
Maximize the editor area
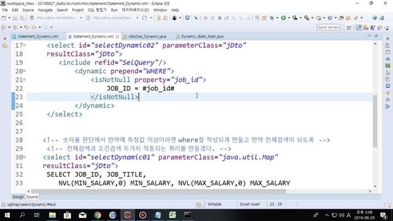coord(376,36)
